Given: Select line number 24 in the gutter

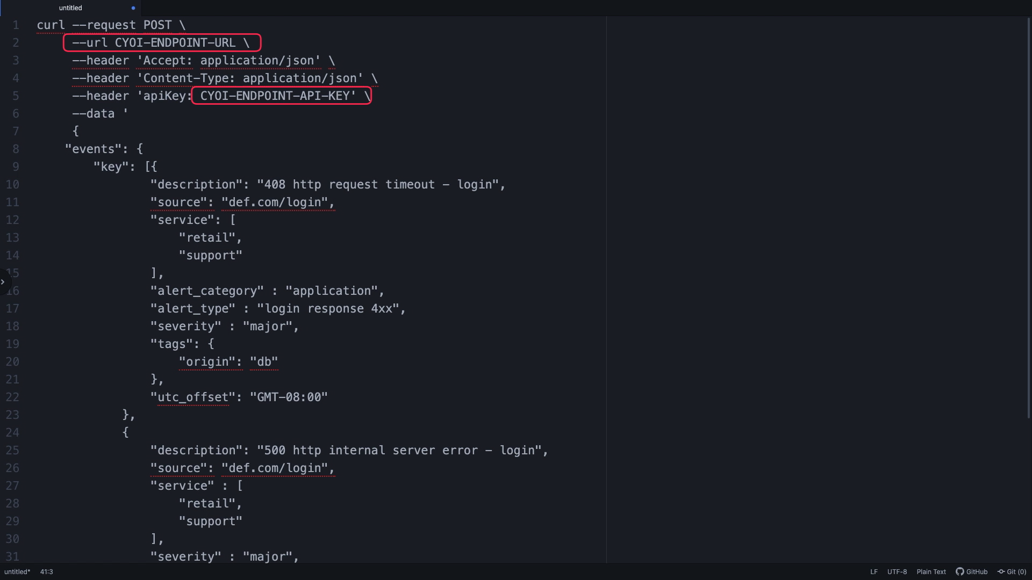Looking at the screenshot, I should click(x=12, y=433).
